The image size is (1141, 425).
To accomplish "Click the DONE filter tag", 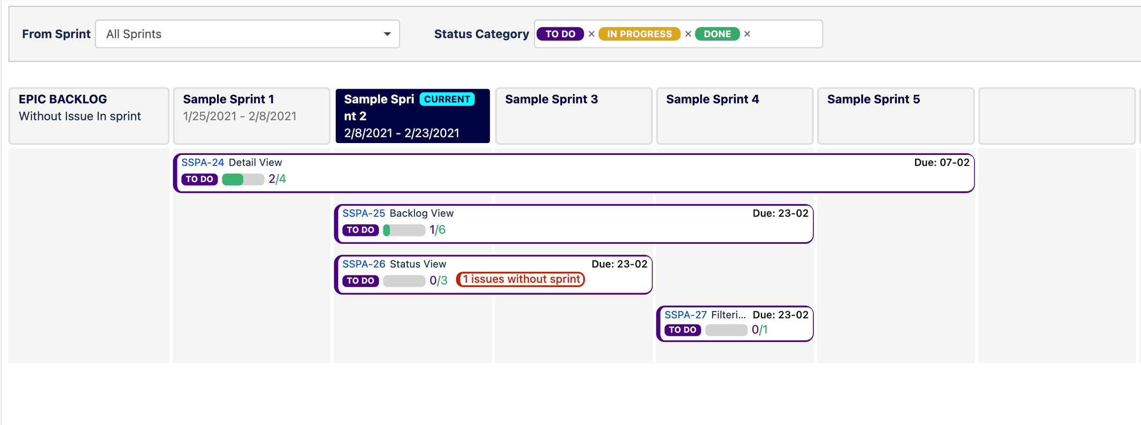I will [717, 34].
